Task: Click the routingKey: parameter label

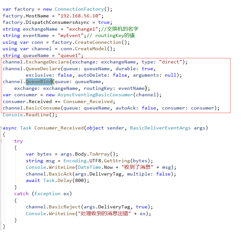Action: [100, 88]
